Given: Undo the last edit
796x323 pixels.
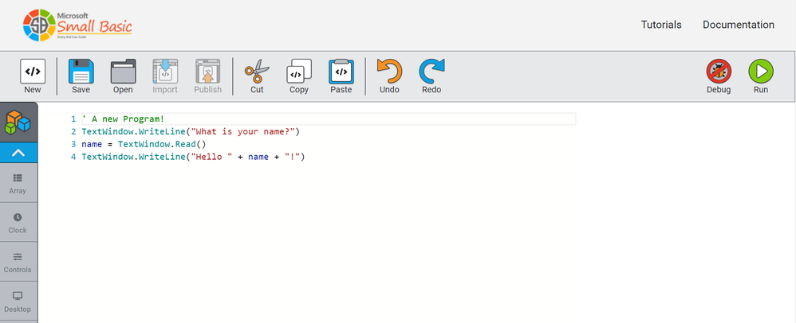Looking at the screenshot, I should 389,76.
